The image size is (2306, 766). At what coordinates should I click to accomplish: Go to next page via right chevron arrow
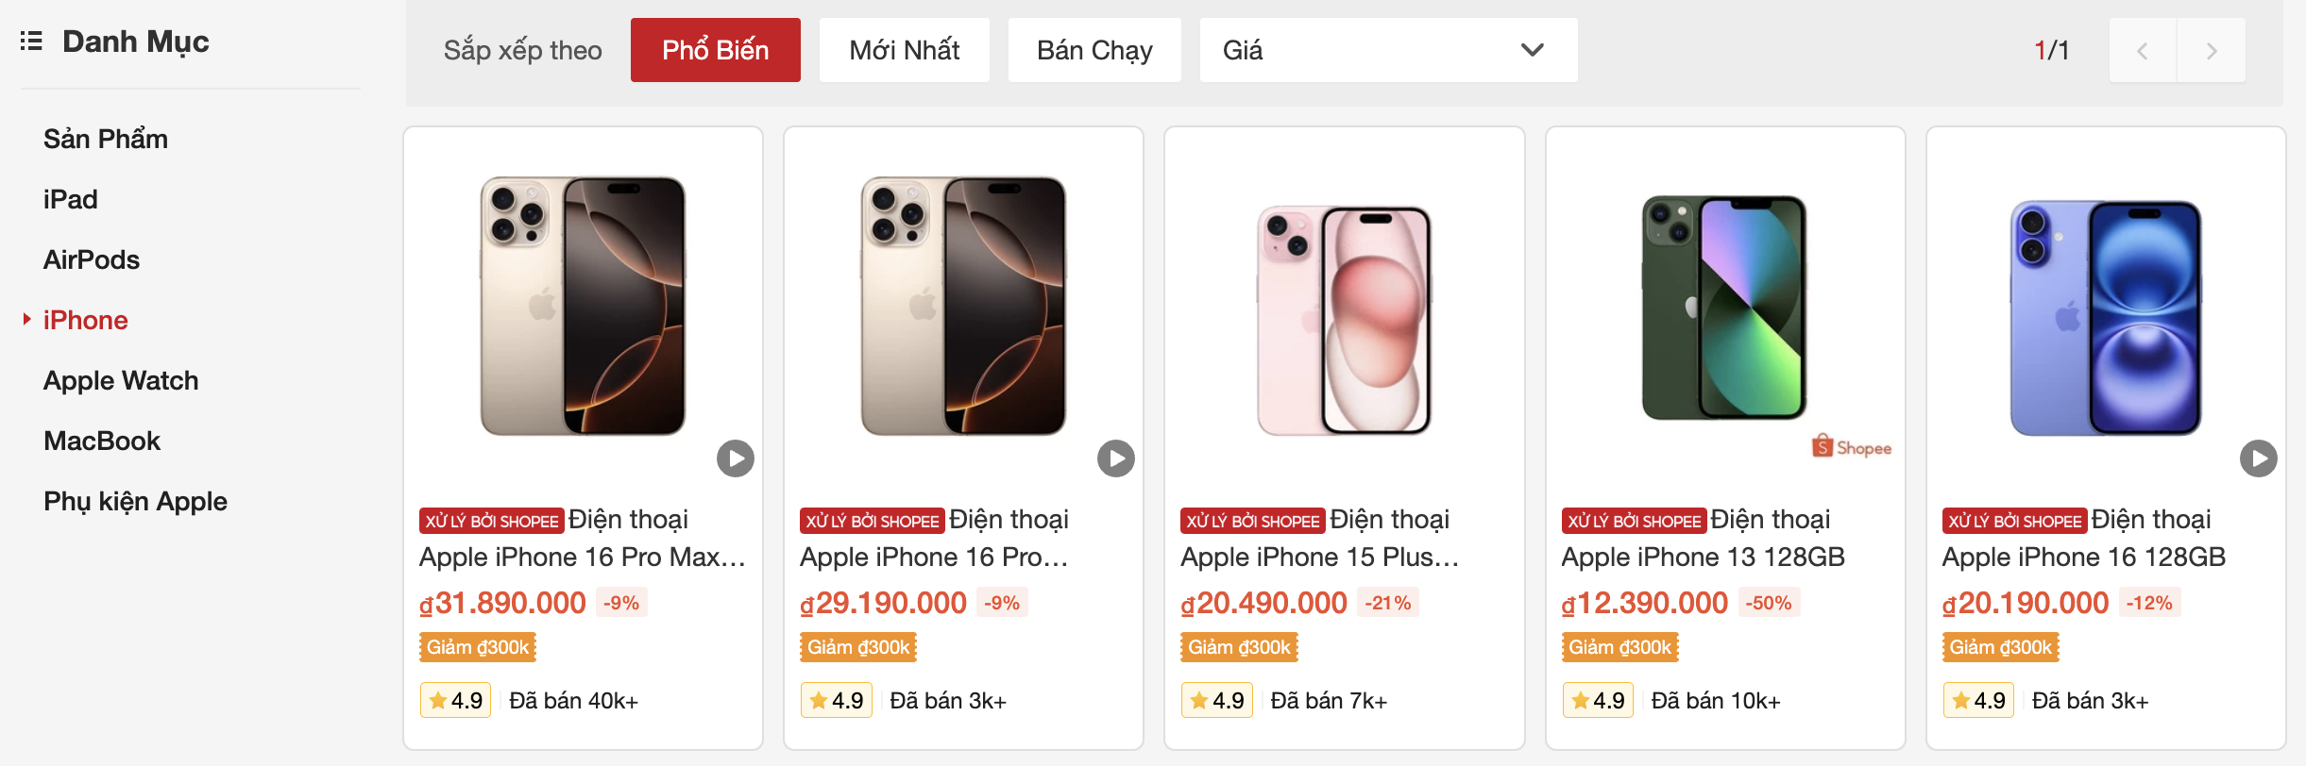2211,50
